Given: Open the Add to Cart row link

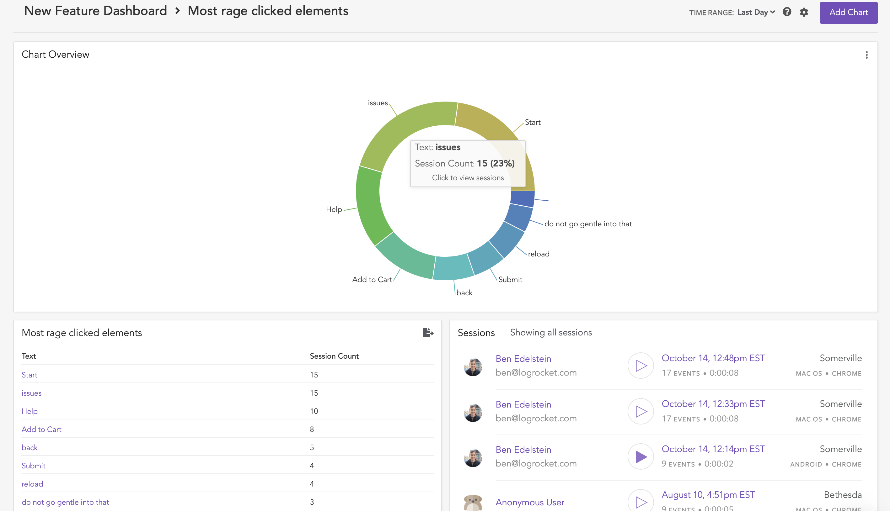Looking at the screenshot, I should pyautogui.click(x=41, y=429).
